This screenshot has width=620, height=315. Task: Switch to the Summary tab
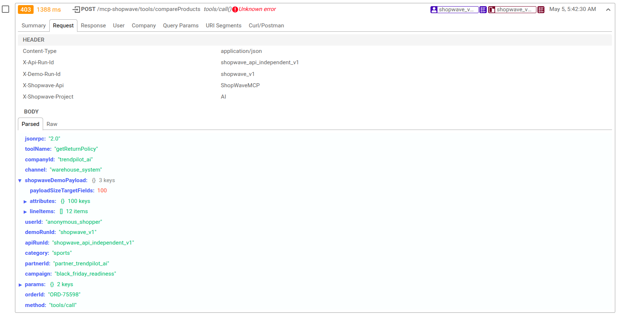(x=34, y=26)
